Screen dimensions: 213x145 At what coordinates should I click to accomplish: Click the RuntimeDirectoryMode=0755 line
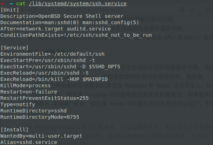pyautogui.click(x=40, y=117)
